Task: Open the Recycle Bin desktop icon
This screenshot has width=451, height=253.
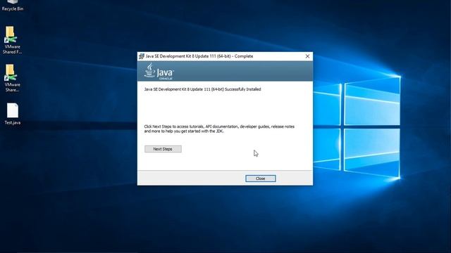Action: point(13,5)
